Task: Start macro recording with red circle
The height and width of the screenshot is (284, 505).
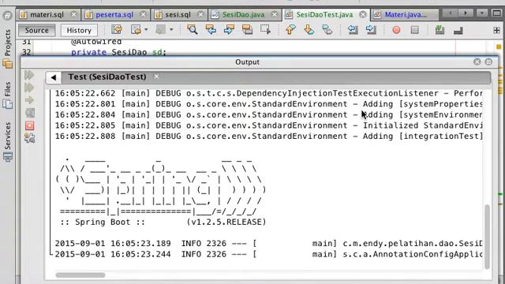Action: click(396, 30)
